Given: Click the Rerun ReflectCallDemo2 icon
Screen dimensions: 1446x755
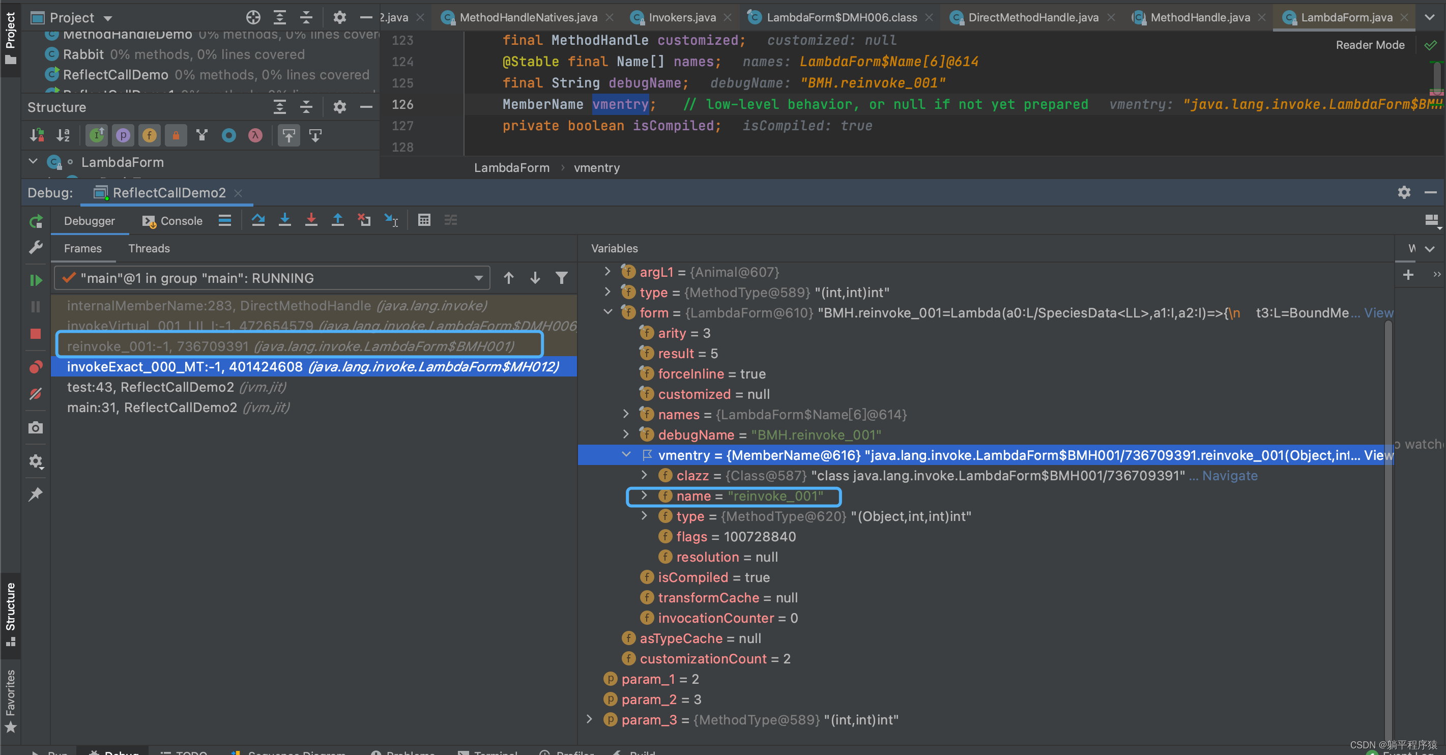Looking at the screenshot, I should click(x=36, y=221).
